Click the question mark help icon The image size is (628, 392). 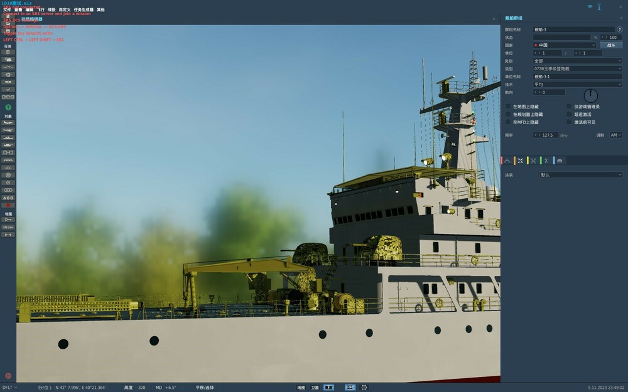pos(620,29)
